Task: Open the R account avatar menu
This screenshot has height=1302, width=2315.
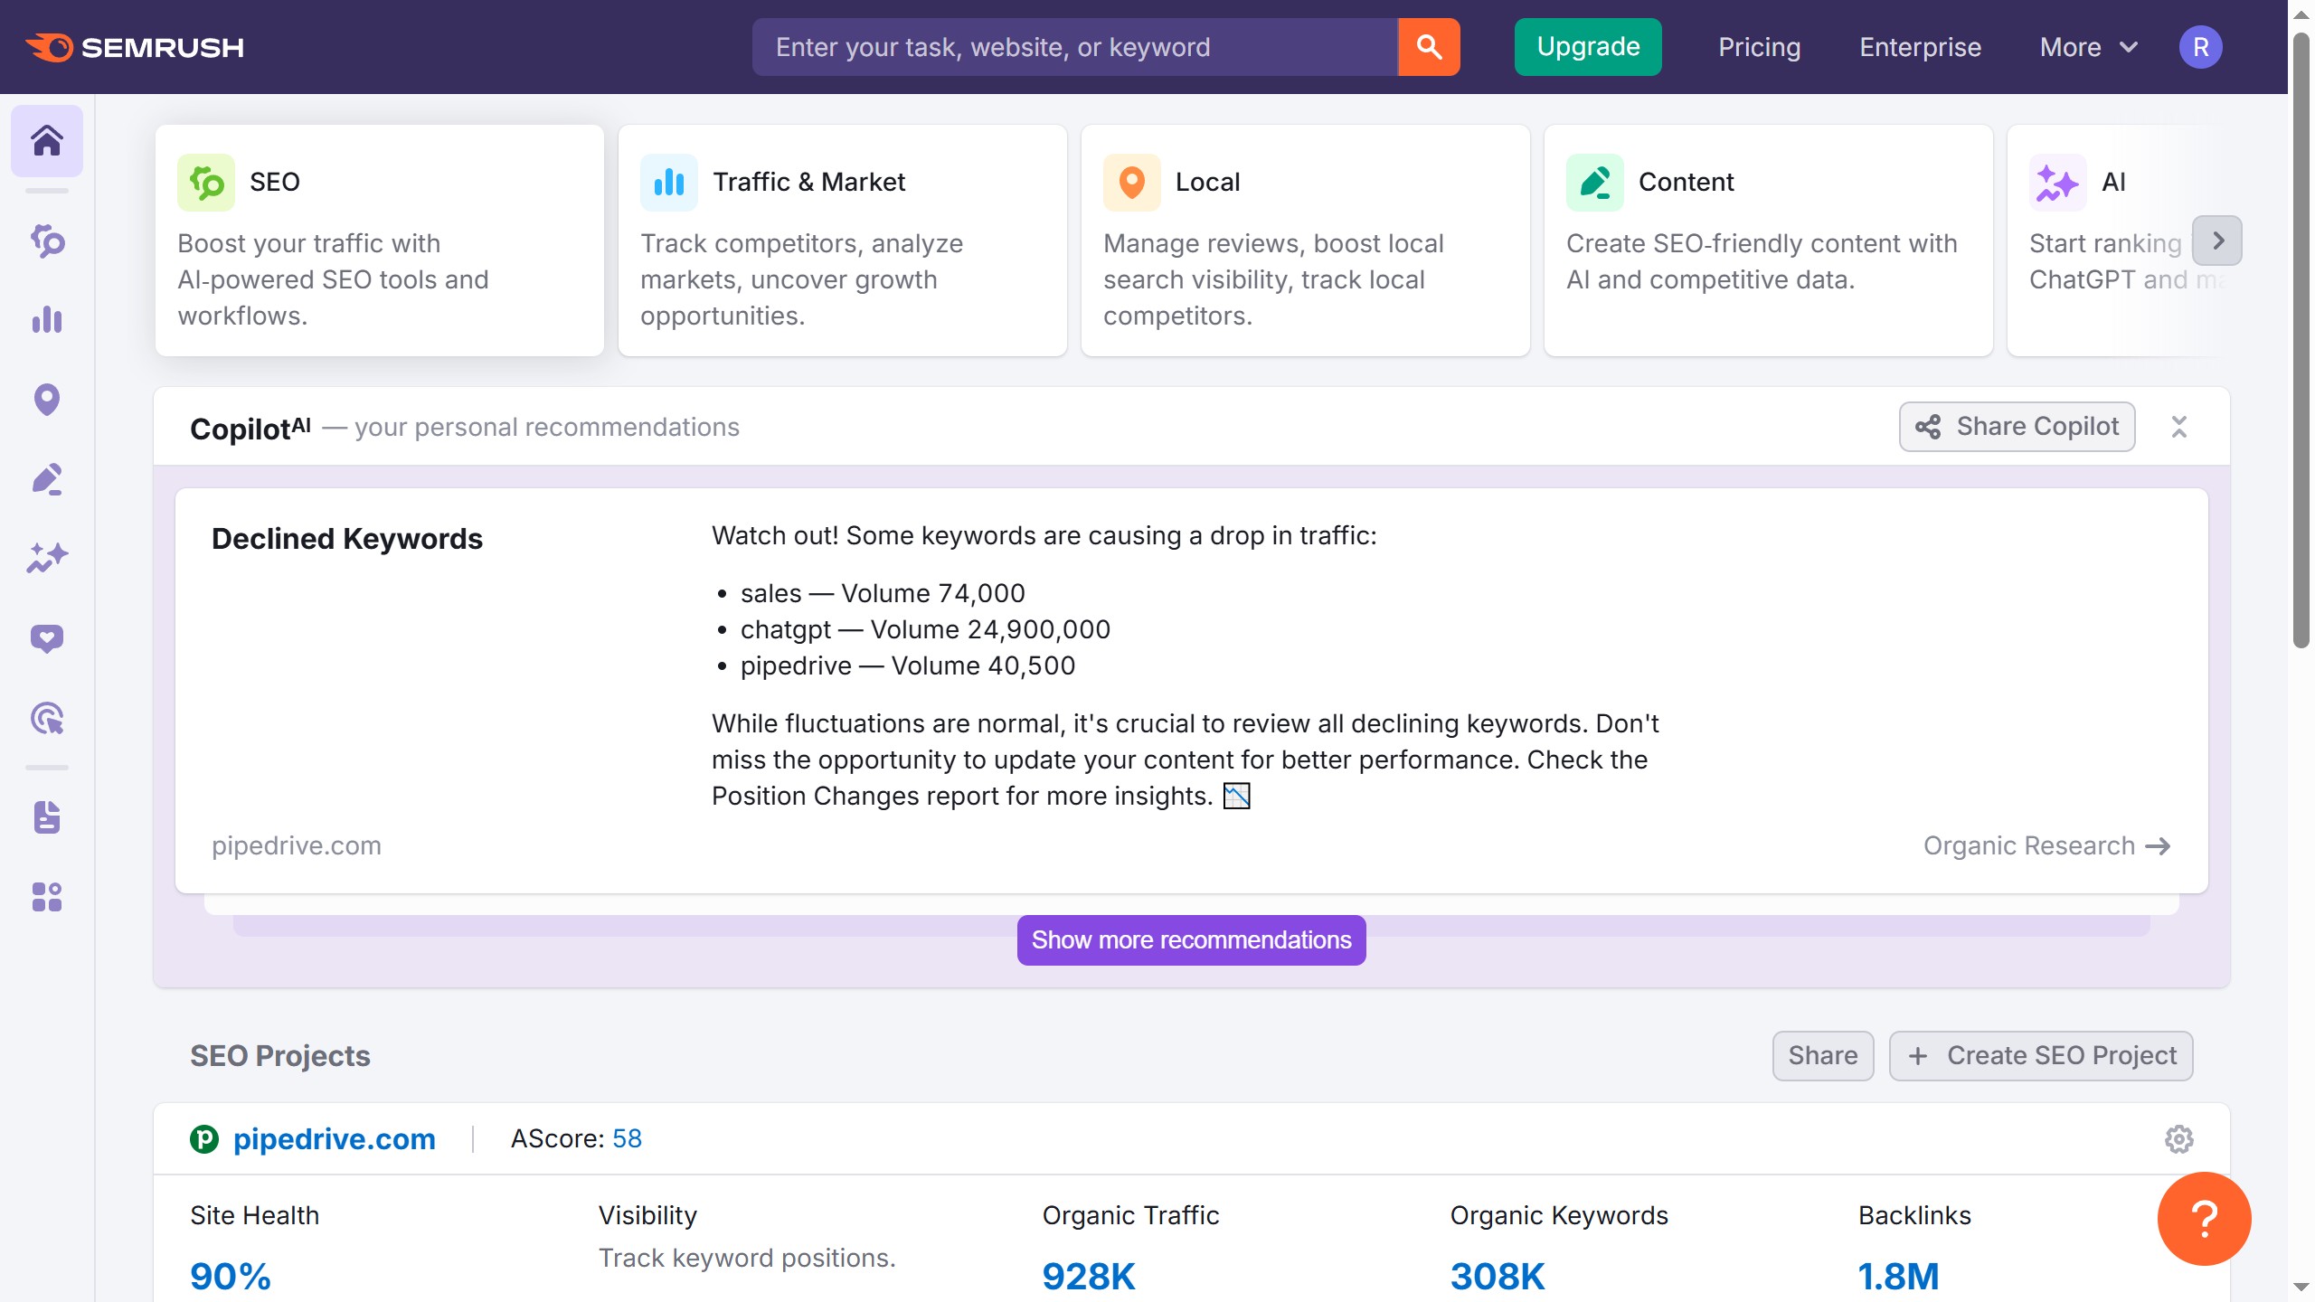Action: pyautogui.click(x=2201, y=47)
